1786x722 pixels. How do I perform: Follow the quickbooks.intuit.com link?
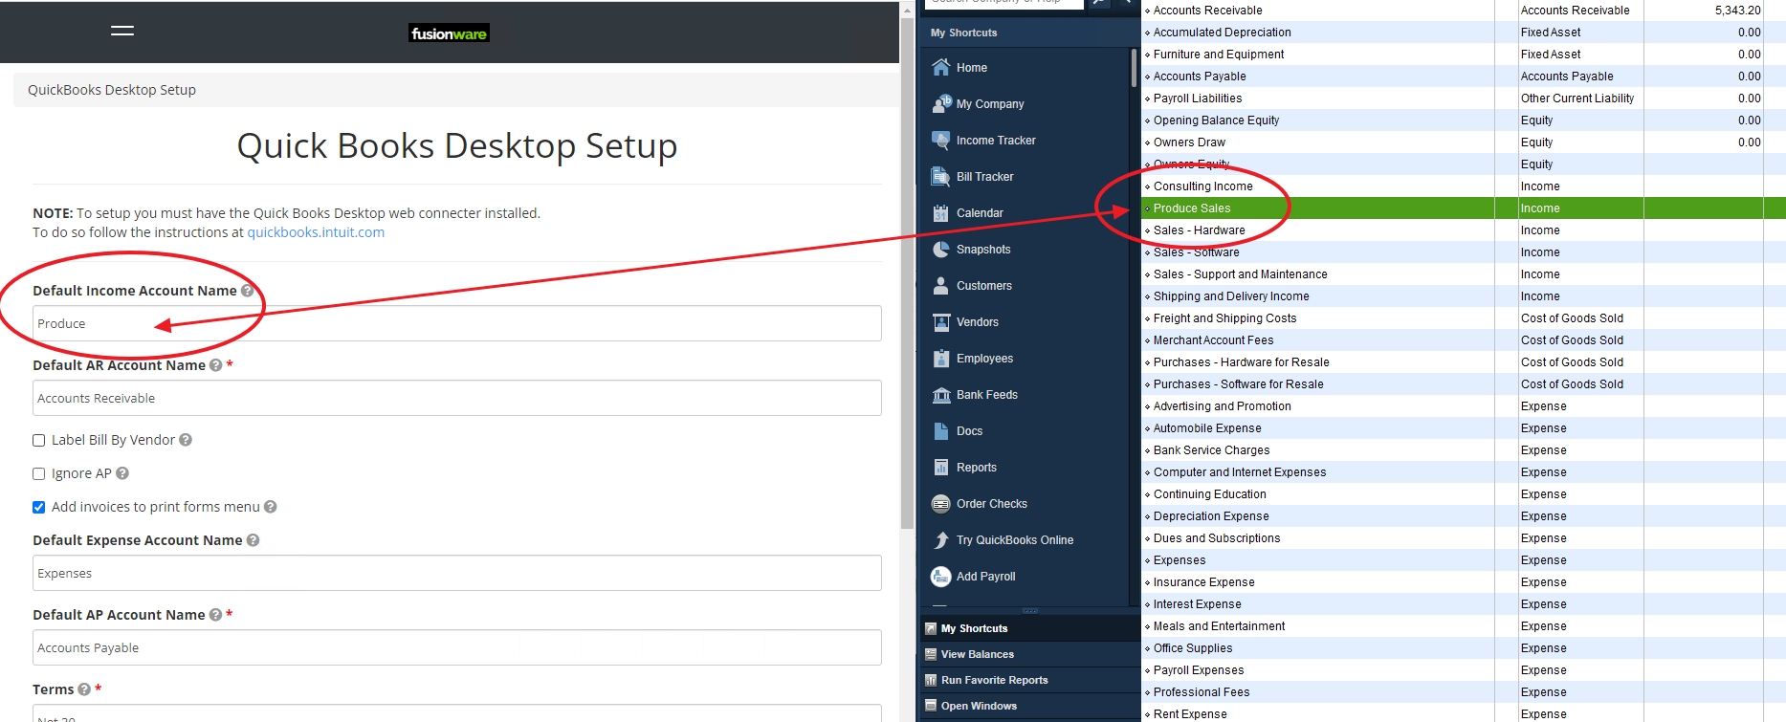[x=316, y=232]
